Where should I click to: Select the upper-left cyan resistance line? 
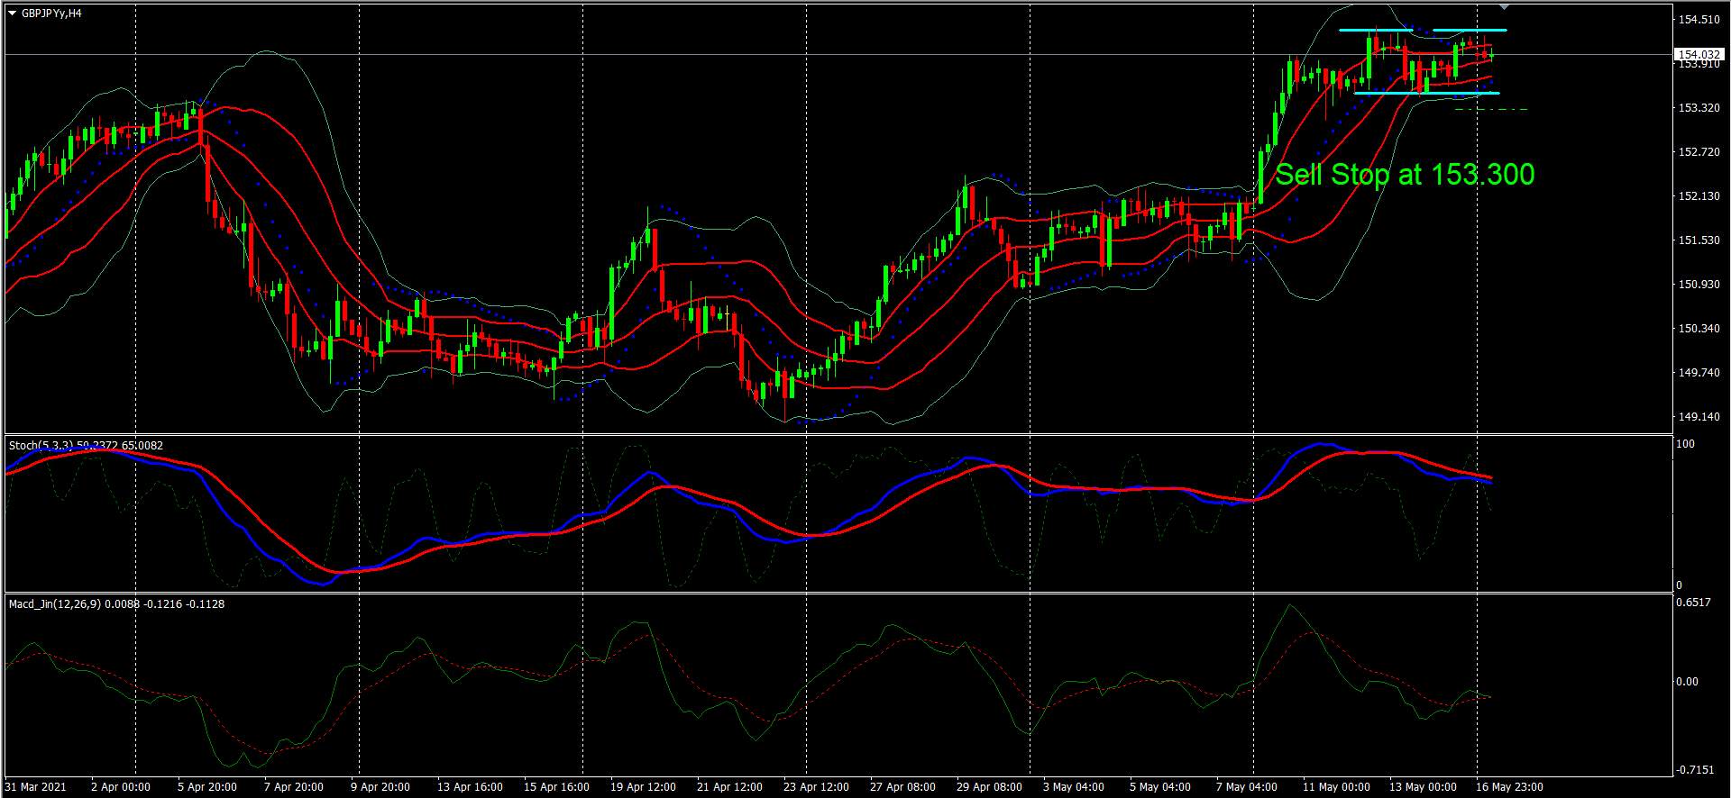coord(1375,31)
